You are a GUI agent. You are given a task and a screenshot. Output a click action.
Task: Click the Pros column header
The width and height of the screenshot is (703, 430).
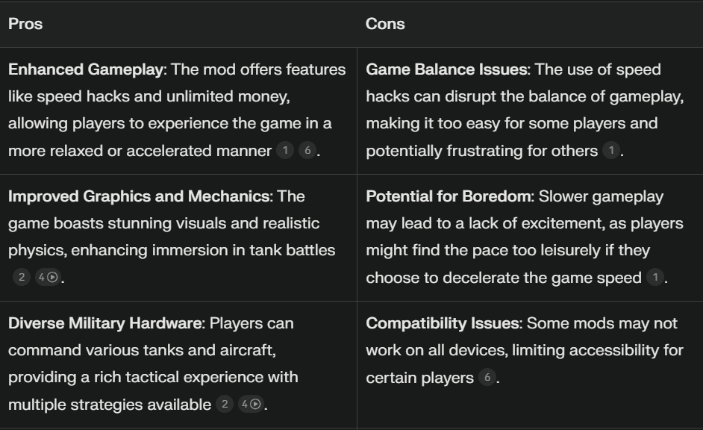25,24
